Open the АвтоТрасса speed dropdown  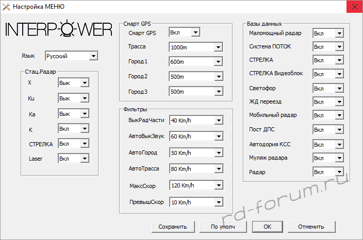click(x=196, y=169)
